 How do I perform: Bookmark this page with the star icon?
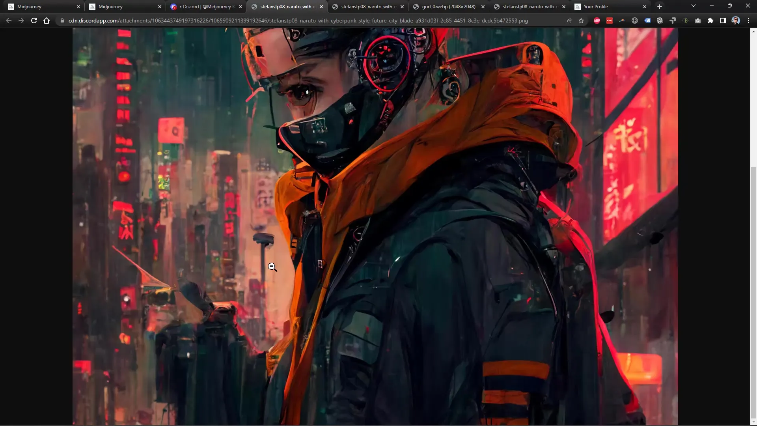[x=581, y=21]
